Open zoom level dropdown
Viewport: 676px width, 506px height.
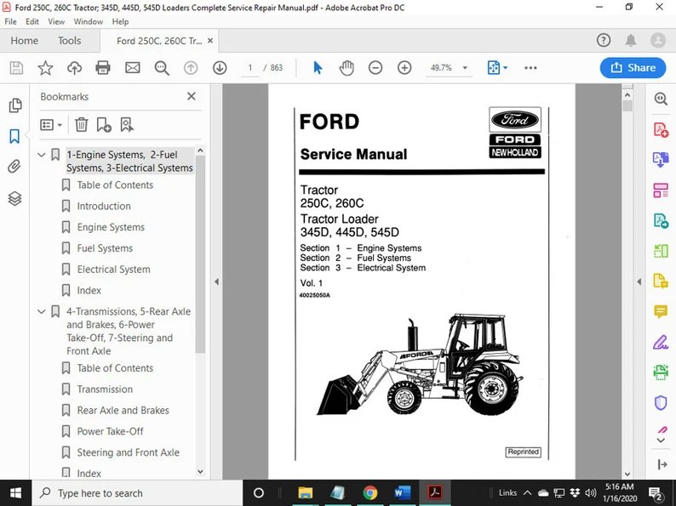tap(465, 68)
